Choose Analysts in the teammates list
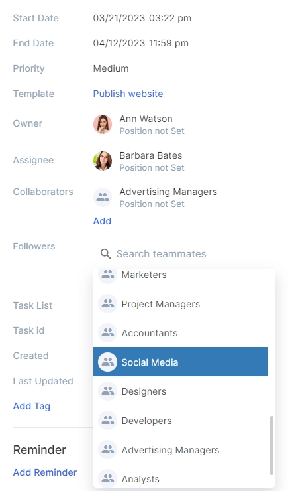The width and height of the screenshot is (288, 491). 181,479
